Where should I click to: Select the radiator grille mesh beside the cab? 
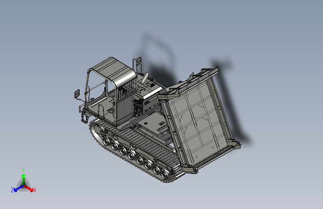138,107
